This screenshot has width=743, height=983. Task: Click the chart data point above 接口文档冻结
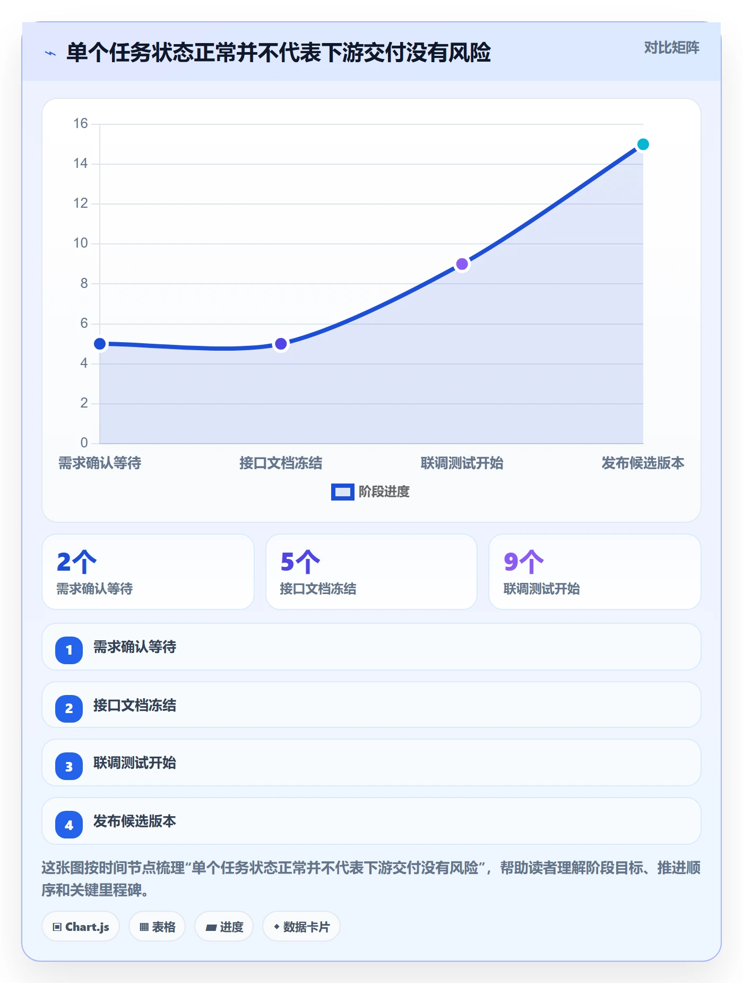coord(281,344)
